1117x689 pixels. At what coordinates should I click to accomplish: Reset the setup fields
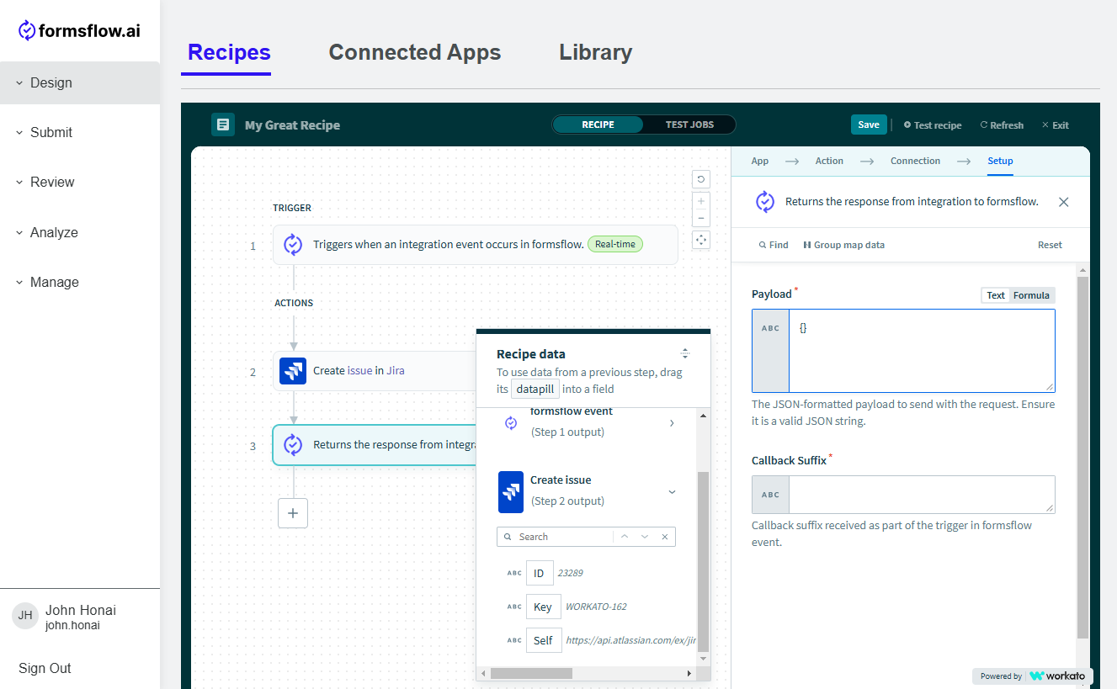[1050, 245]
